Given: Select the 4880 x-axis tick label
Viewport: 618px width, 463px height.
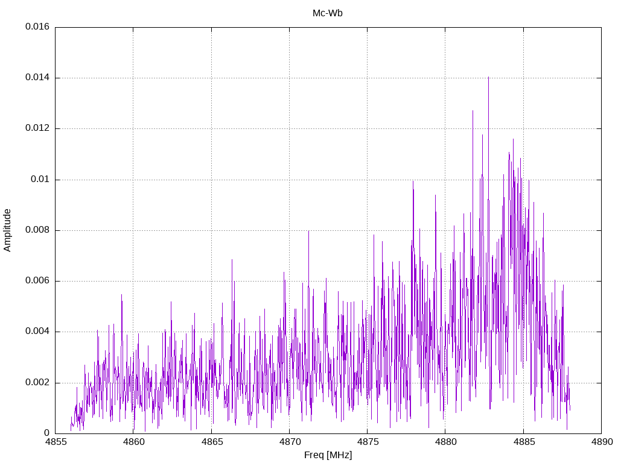Looking at the screenshot, I should click(x=445, y=442).
